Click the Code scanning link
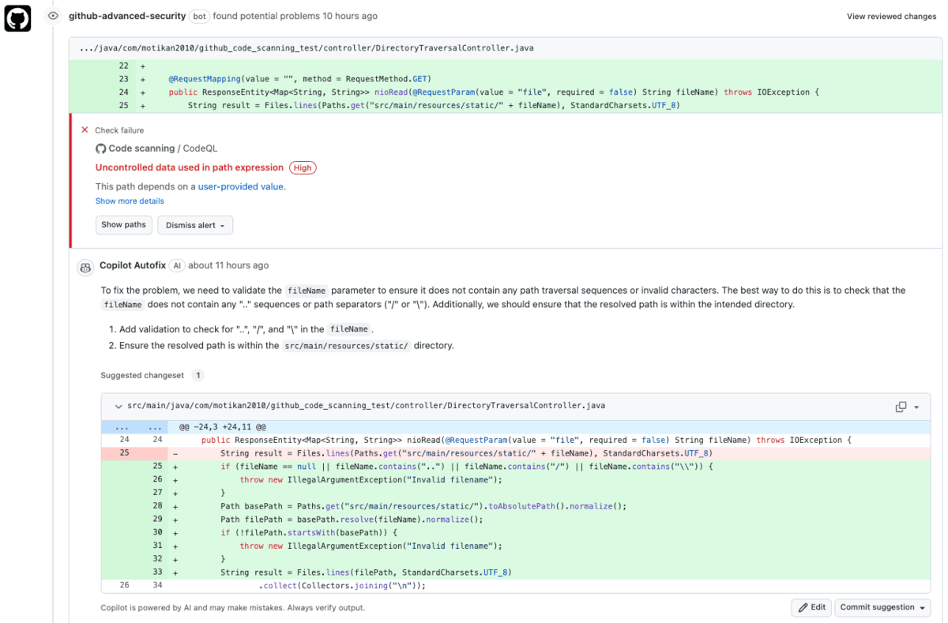948x623 pixels. tap(141, 148)
